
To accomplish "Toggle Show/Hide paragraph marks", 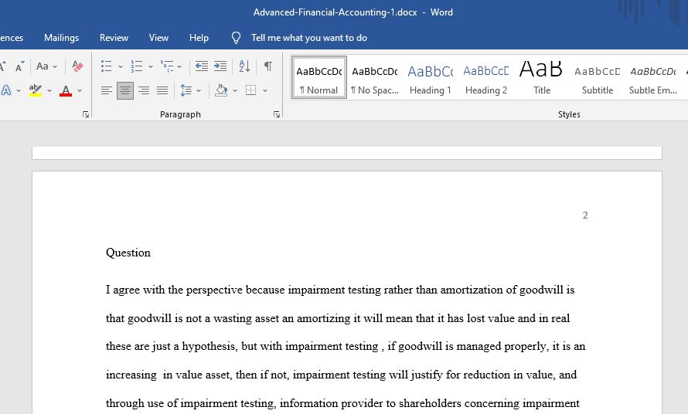I will pos(268,66).
